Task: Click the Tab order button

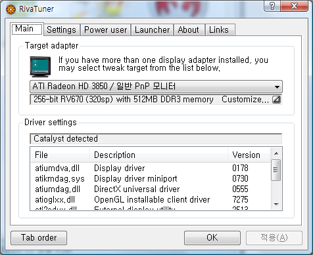Action: pos(39,238)
